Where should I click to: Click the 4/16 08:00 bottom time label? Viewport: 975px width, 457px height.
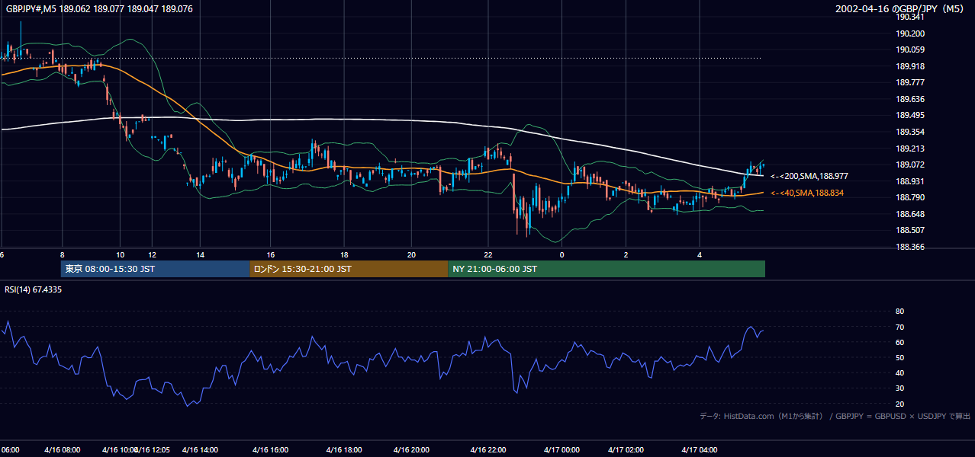pyautogui.click(x=63, y=449)
